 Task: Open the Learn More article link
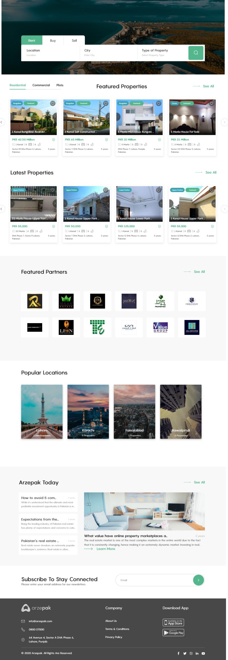tap(106, 549)
